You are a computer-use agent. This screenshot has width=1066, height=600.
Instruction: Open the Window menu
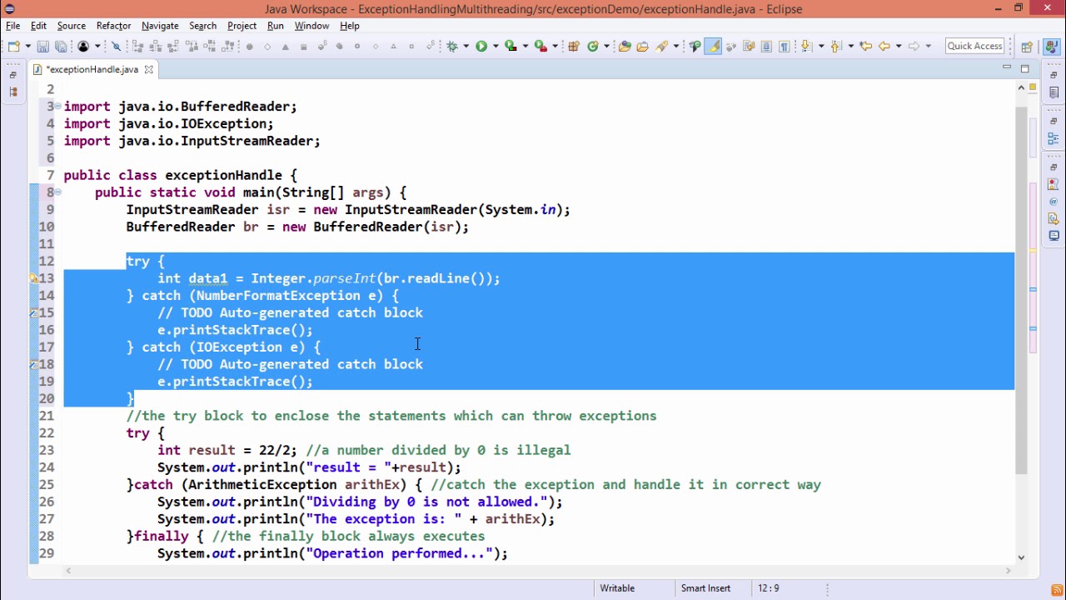point(311,26)
